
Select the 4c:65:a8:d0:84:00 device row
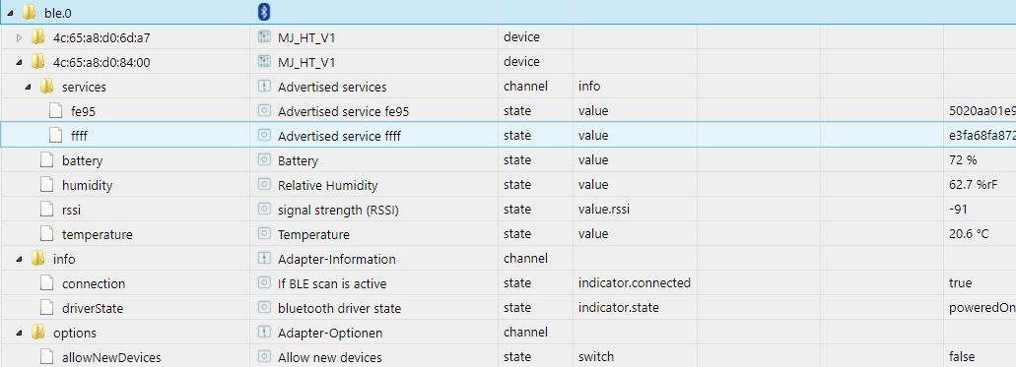pos(102,62)
